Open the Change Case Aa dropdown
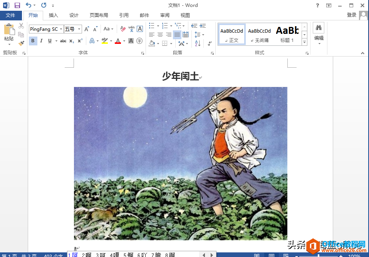The image size is (369, 257). [x=109, y=29]
